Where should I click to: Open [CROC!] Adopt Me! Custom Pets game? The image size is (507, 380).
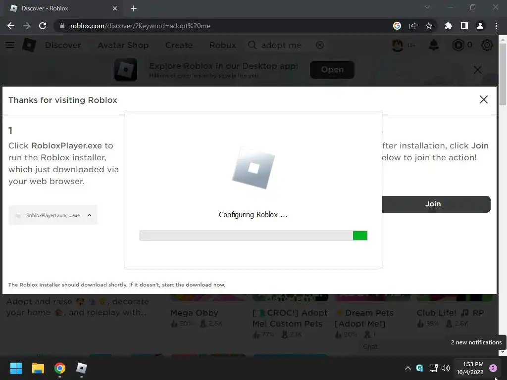tap(290, 318)
